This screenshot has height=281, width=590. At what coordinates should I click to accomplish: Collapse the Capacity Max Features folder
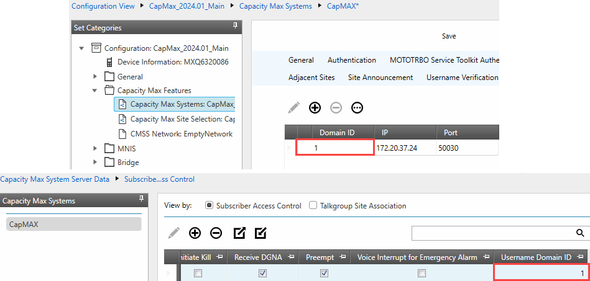[x=96, y=91]
